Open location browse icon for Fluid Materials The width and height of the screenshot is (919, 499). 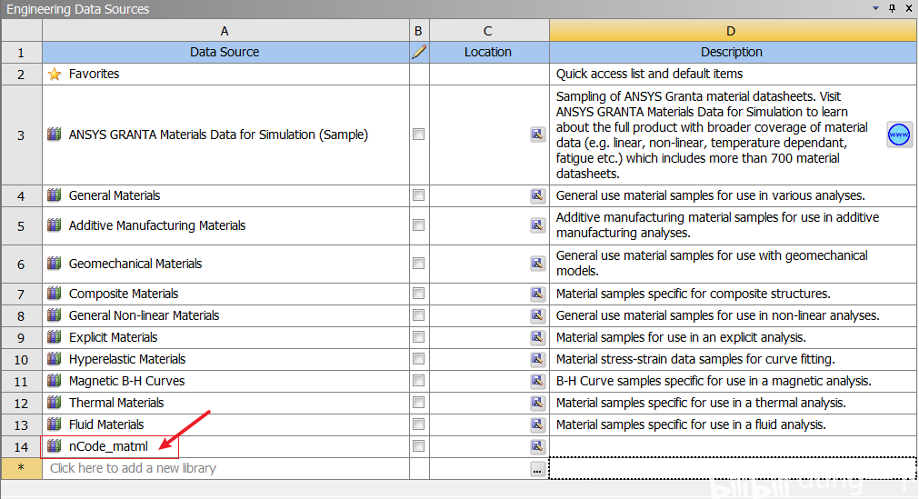pyautogui.click(x=537, y=424)
